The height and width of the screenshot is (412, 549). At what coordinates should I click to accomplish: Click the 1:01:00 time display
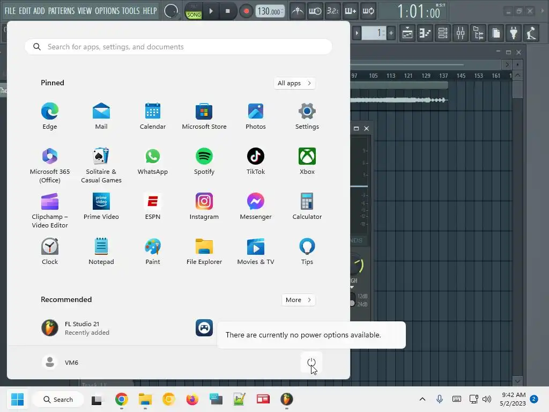418,12
